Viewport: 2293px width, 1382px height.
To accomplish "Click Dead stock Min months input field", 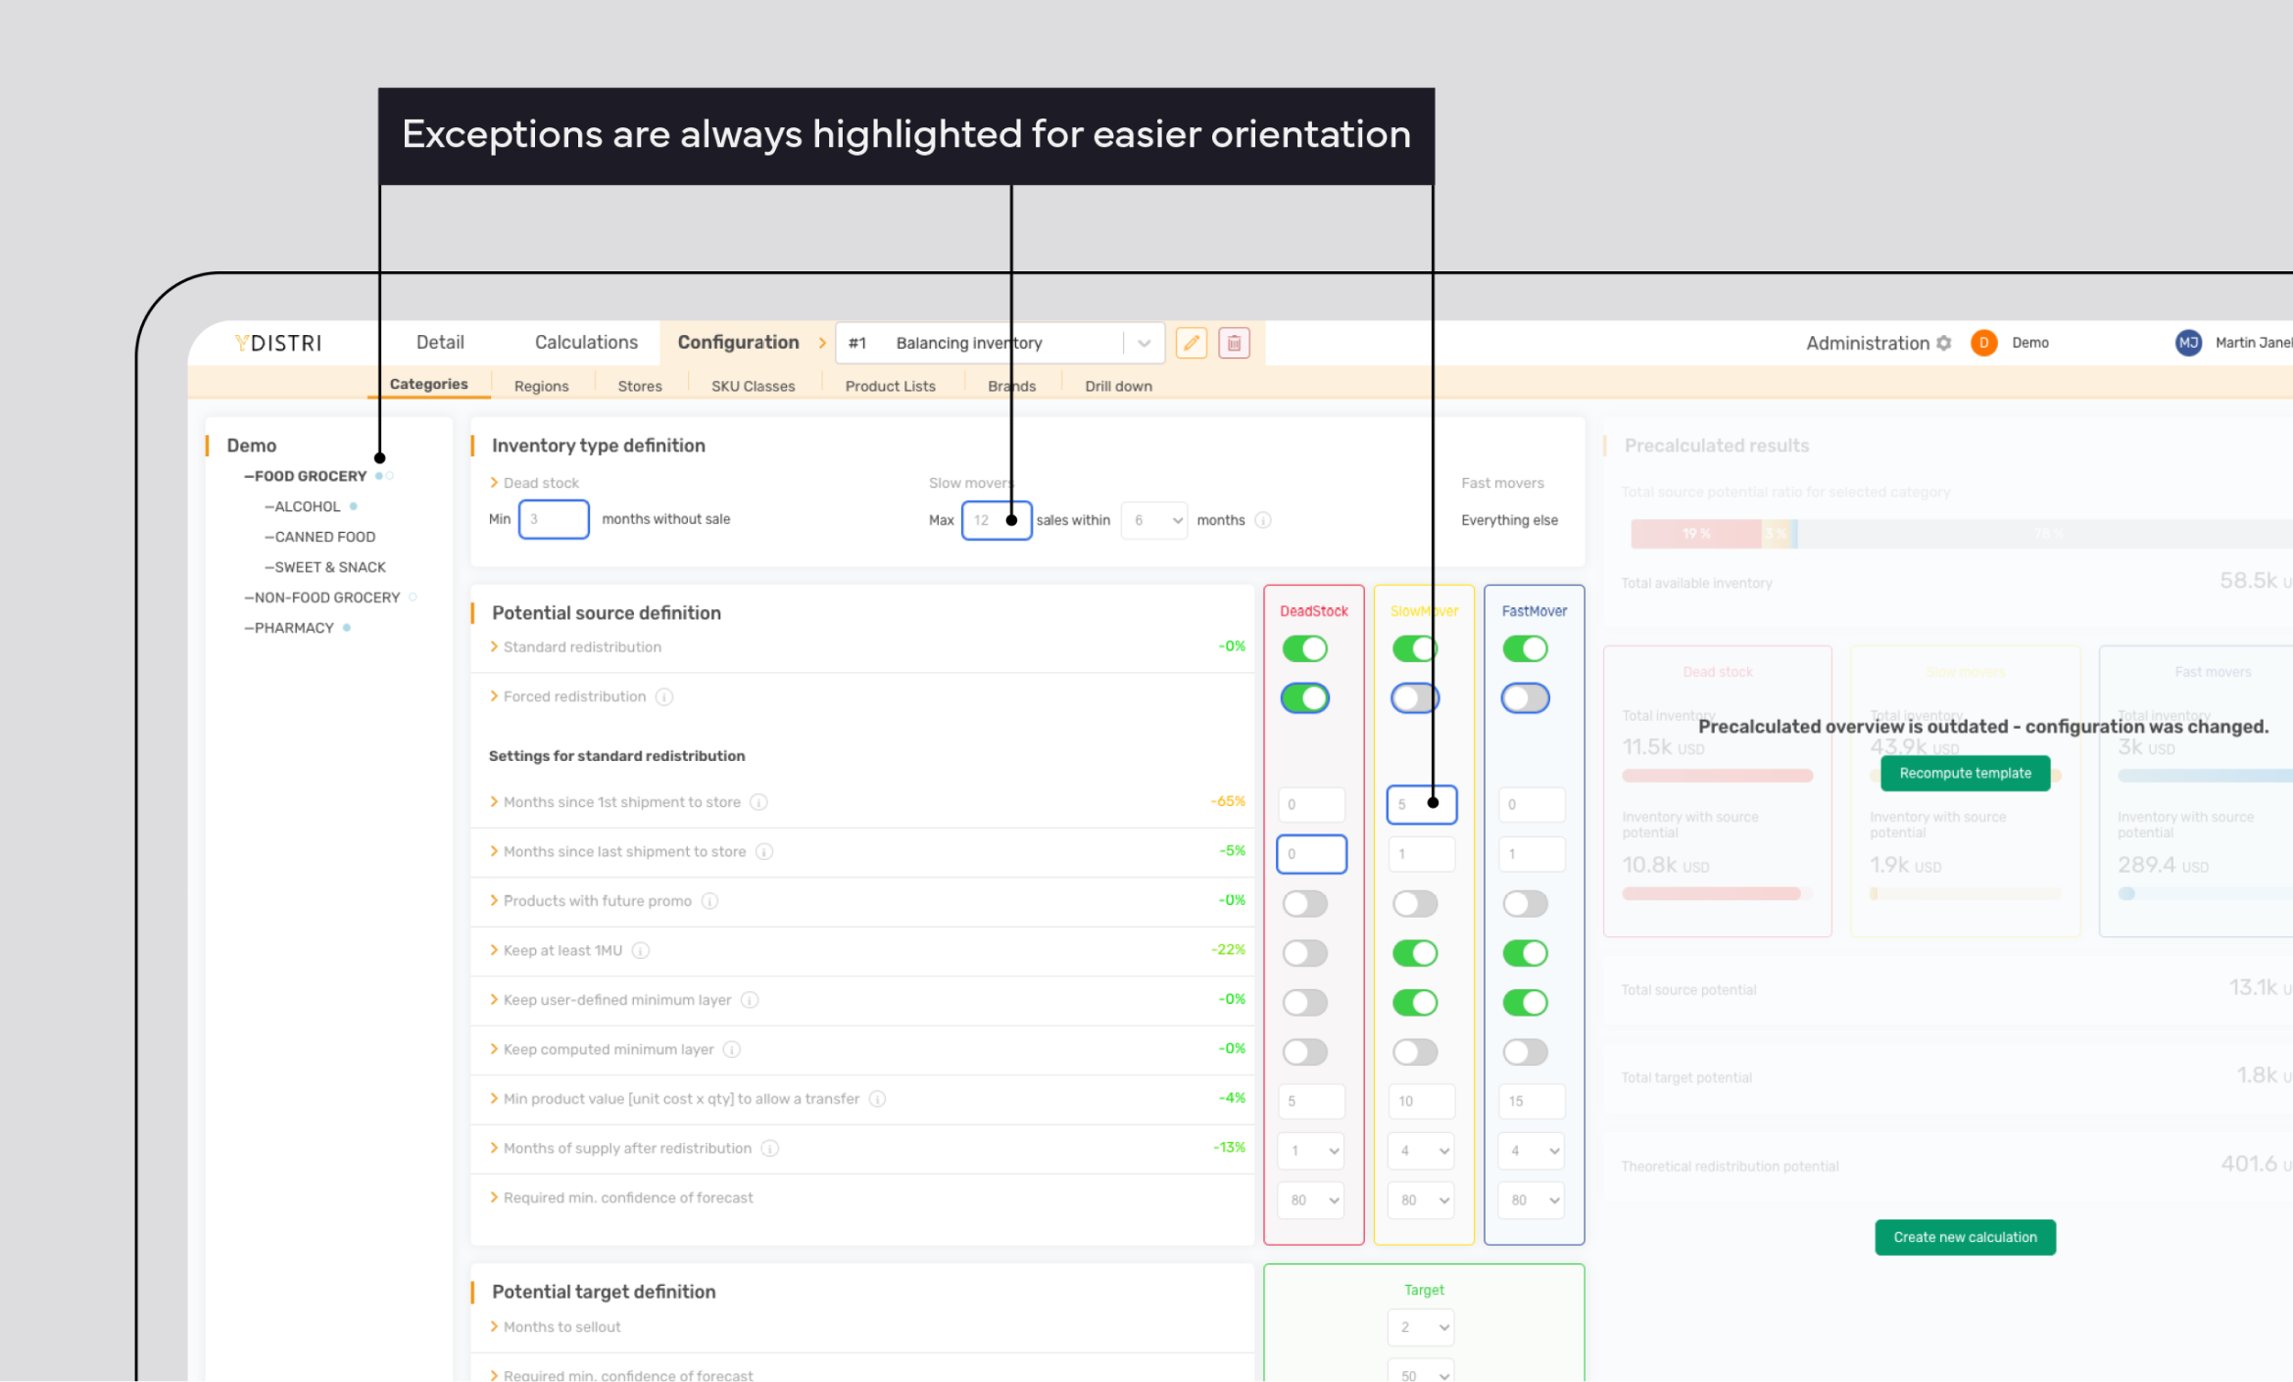I will [x=554, y=519].
